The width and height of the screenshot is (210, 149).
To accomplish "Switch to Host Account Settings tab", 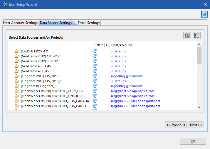I will (20, 23).
